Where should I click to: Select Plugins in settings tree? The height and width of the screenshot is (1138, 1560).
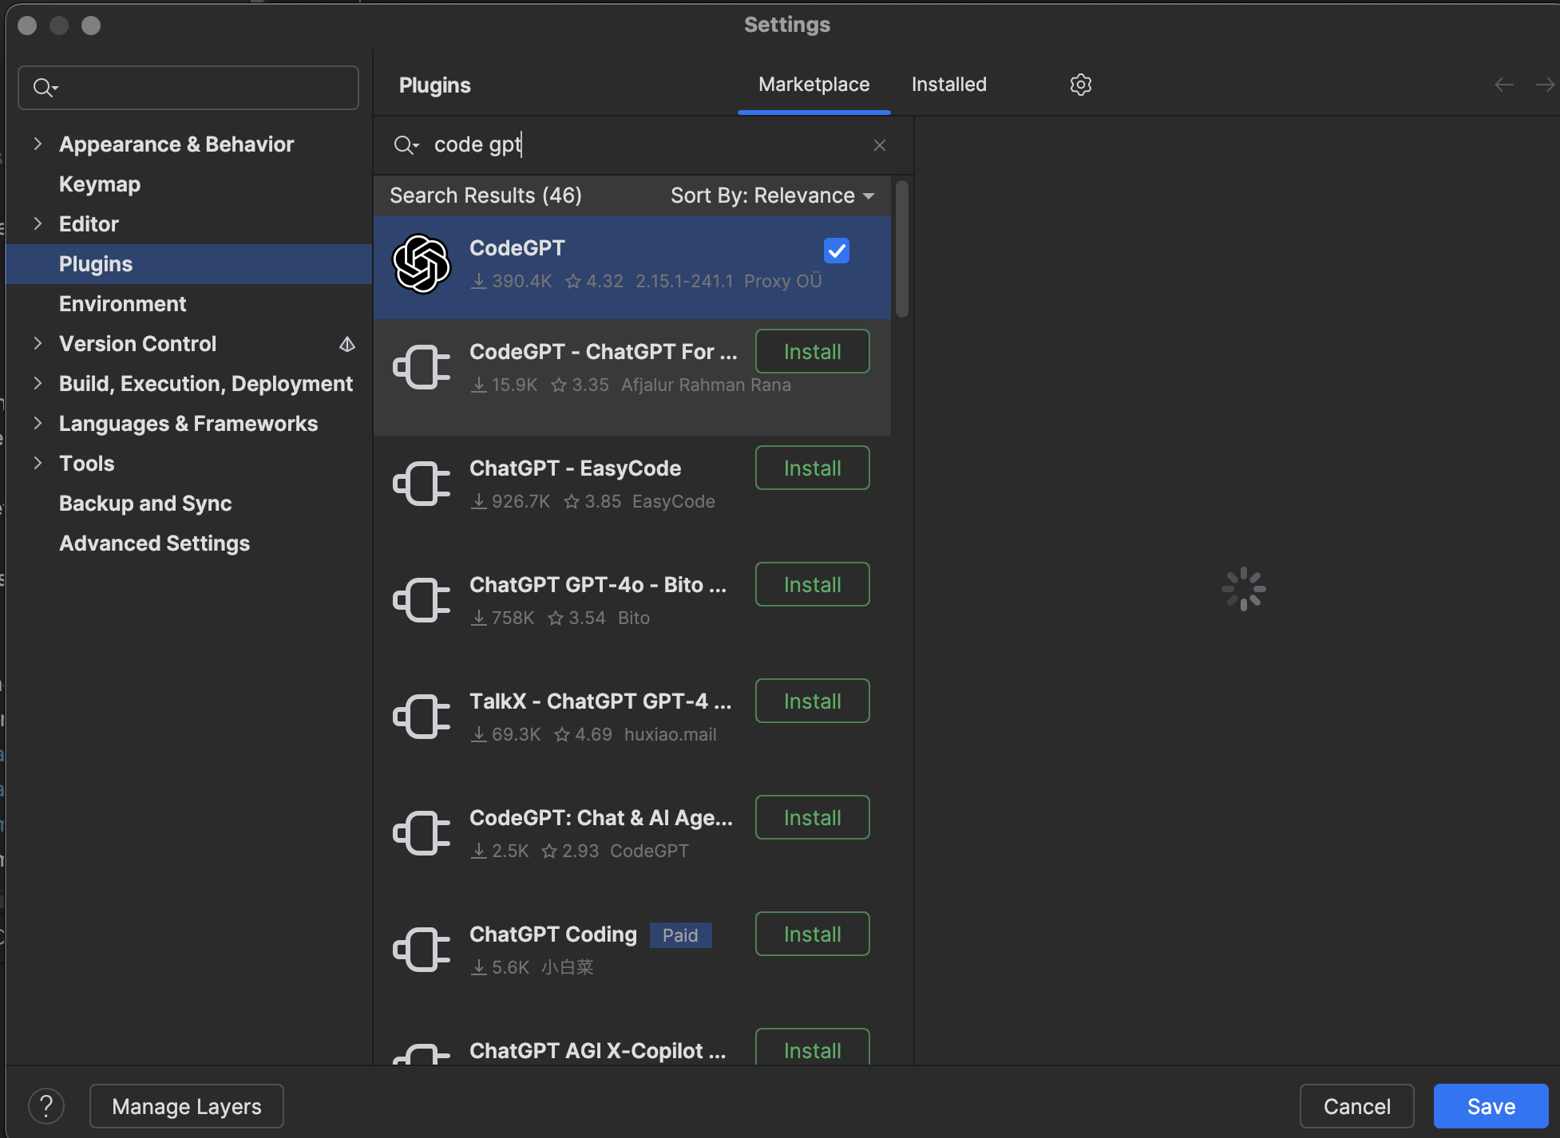click(188, 264)
